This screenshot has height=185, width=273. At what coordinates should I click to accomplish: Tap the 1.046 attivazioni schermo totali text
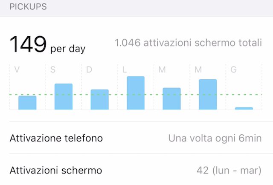click(x=189, y=43)
